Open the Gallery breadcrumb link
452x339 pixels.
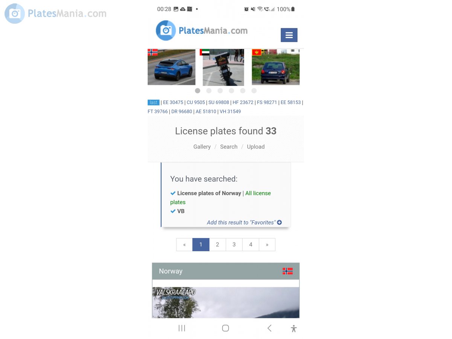point(202,147)
